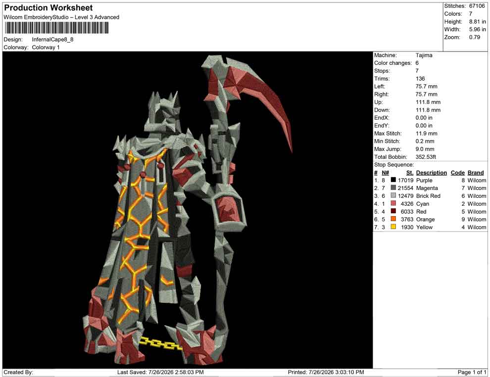Click the 'Stop Sequence:' heading
The height and width of the screenshot is (377, 490).
(x=394, y=165)
